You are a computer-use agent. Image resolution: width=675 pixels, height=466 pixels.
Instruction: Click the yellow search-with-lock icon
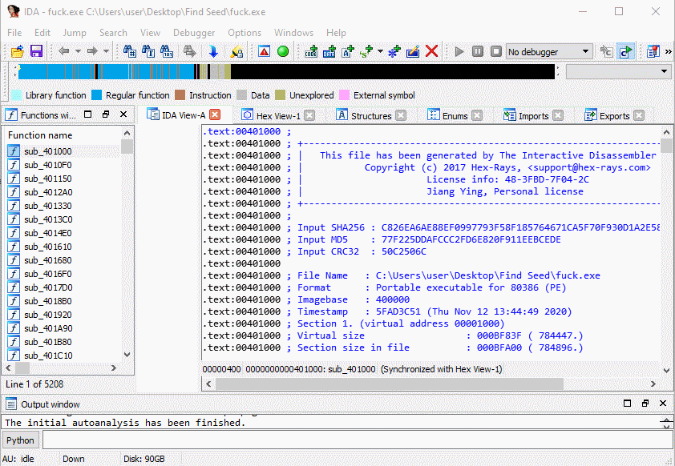(x=236, y=51)
